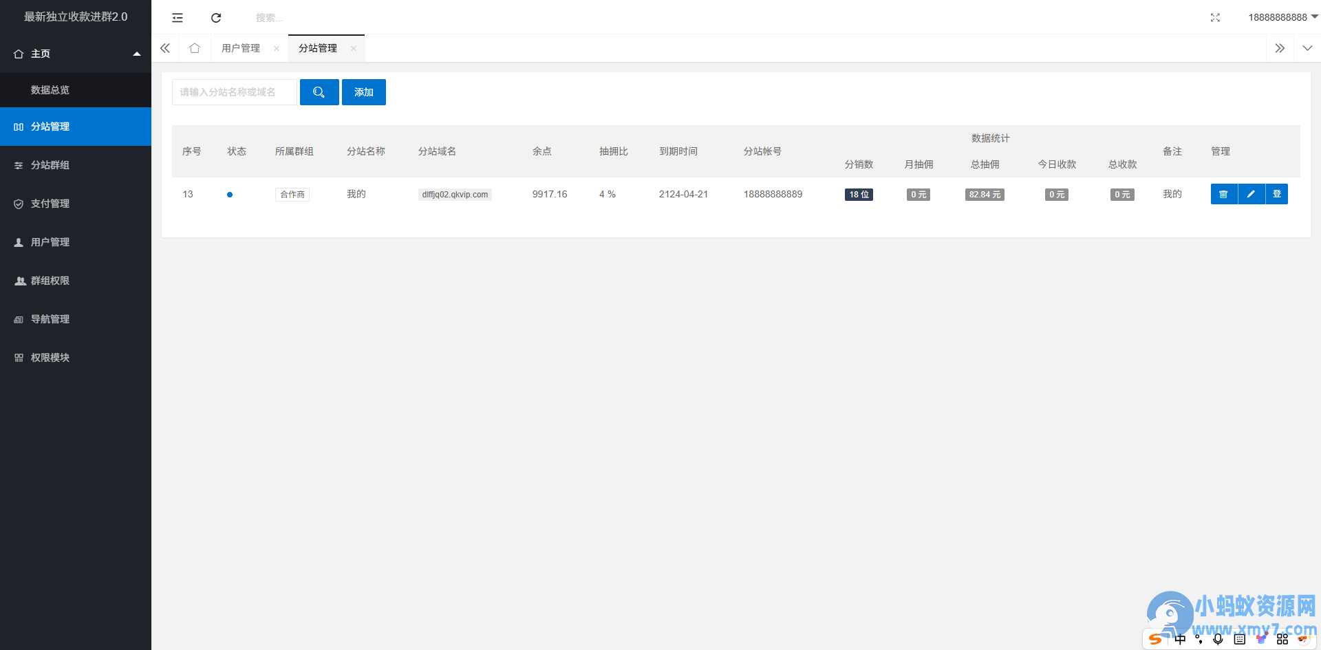The width and height of the screenshot is (1321, 650).
Task: Open 支付管理 in the sidebar
Action: 76,204
